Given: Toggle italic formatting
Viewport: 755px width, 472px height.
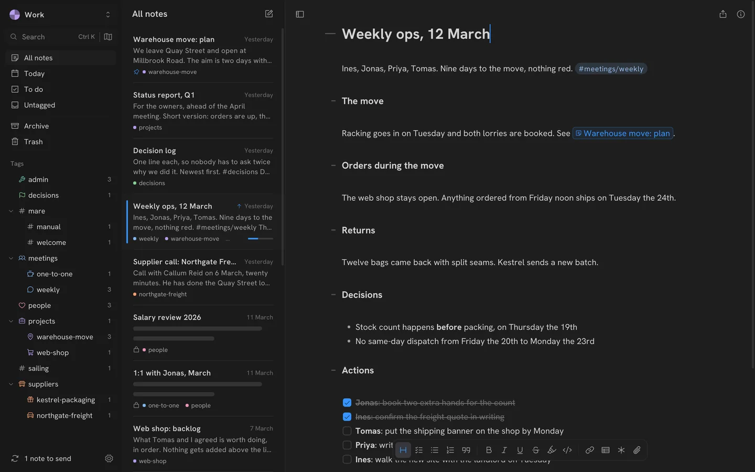Looking at the screenshot, I should pyautogui.click(x=504, y=450).
